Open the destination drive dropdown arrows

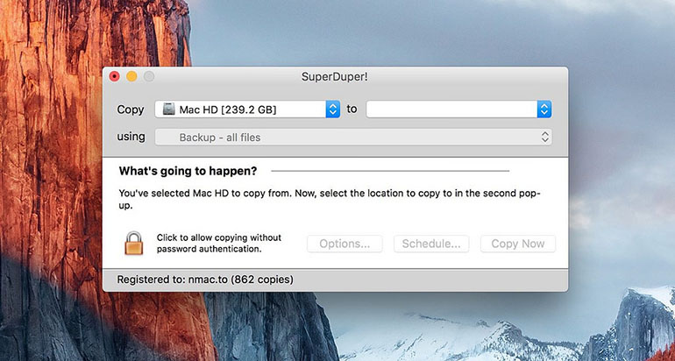pos(544,110)
